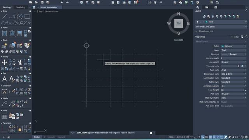Toggle ortho mode in status bar

(195, 137)
